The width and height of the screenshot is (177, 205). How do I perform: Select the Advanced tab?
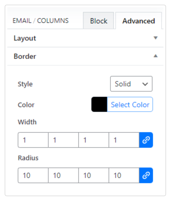click(138, 21)
